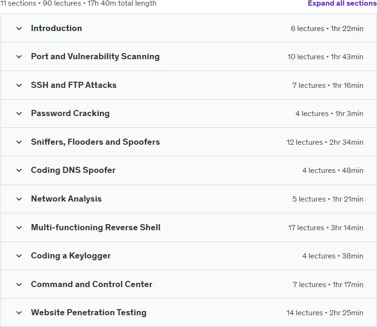Open the Password Cracking section title
The image size is (377, 327).
70,113
